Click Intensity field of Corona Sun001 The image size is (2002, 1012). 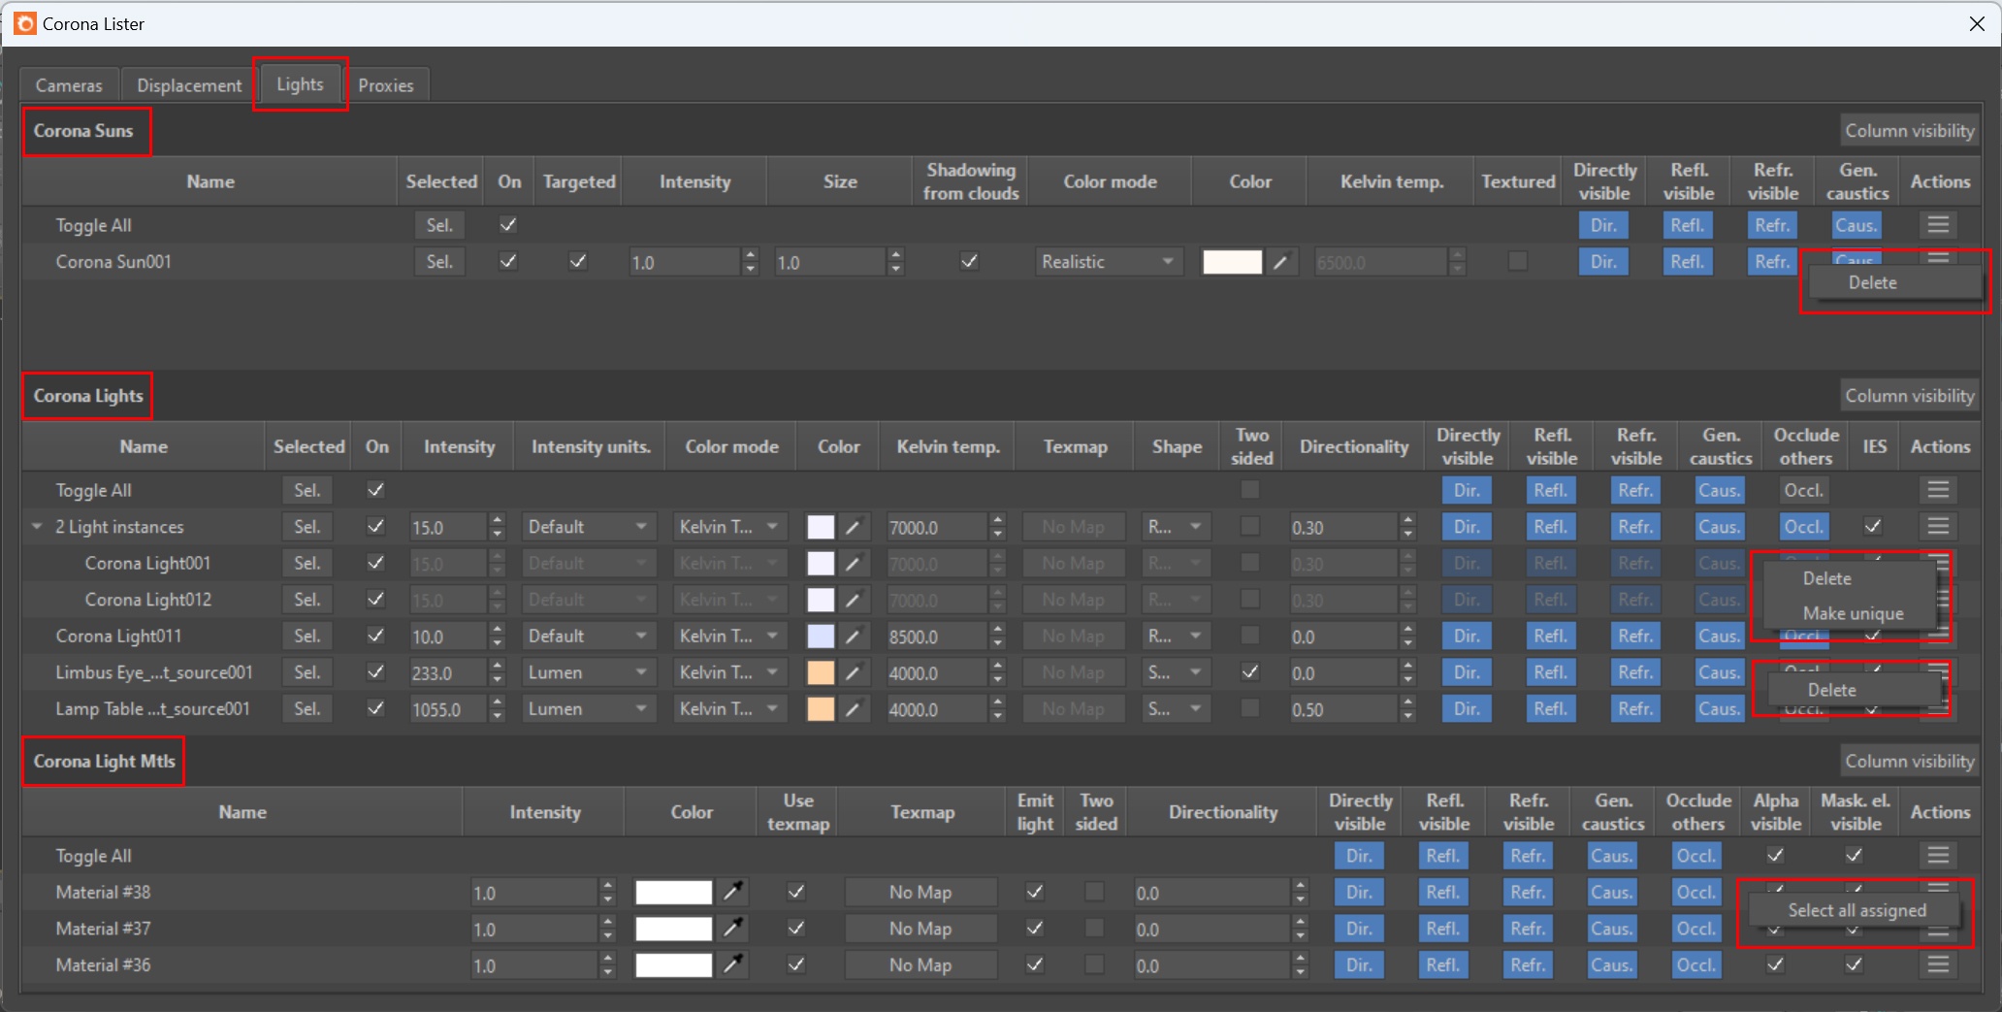pyautogui.click(x=685, y=262)
